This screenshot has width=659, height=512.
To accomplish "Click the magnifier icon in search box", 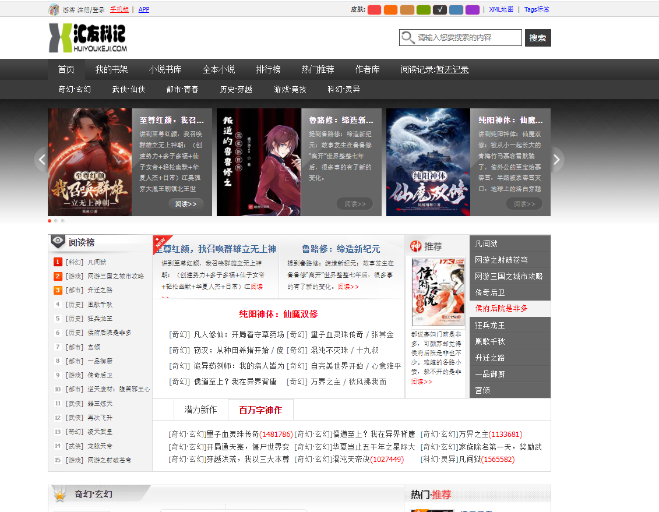I will pyautogui.click(x=408, y=38).
